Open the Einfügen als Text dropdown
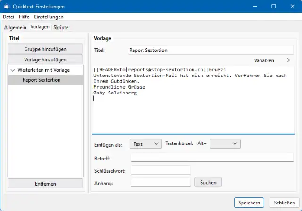The height and width of the screenshot is (211, 302). pos(146,144)
